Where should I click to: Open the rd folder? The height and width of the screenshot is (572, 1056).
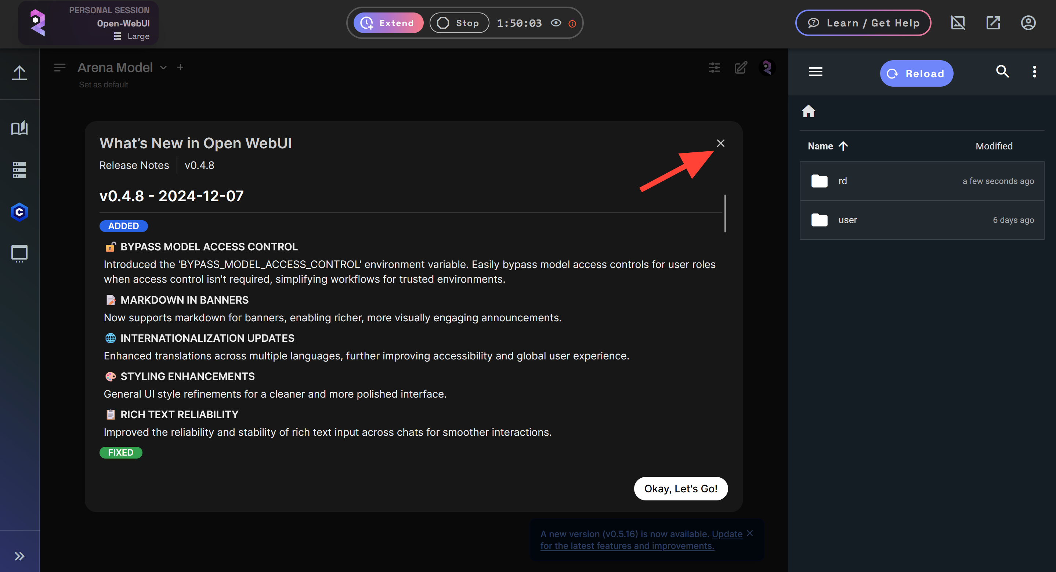pyautogui.click(x=922, y=181)
